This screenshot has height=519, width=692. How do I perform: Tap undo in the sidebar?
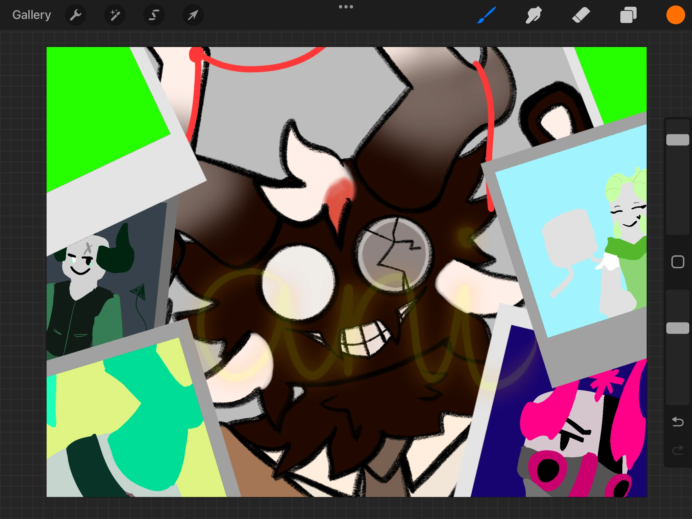pyautogui.click(x=677, y=422)
